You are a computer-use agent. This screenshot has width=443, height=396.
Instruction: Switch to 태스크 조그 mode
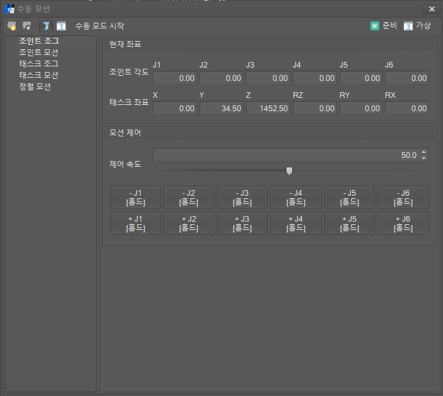[38, 64]
